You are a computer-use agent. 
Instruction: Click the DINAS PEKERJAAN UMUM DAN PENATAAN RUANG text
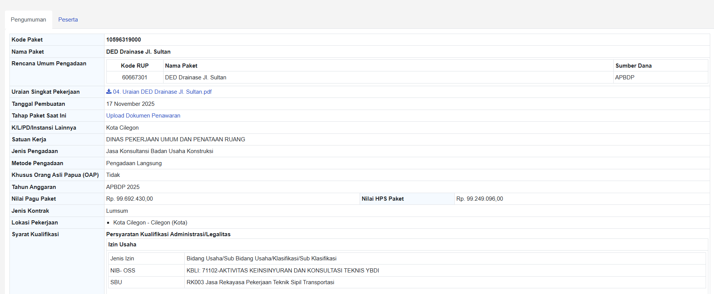click(176, 139)
